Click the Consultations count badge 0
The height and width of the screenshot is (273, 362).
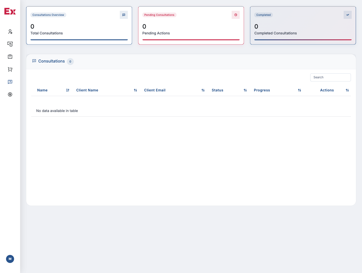click(x=70, y=62)
